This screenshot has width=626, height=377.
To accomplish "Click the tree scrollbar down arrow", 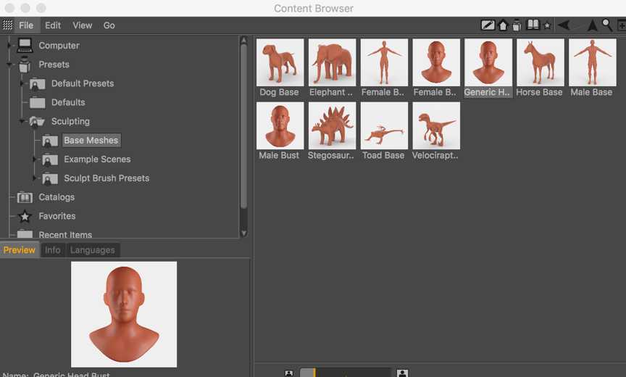I will 243,233.
